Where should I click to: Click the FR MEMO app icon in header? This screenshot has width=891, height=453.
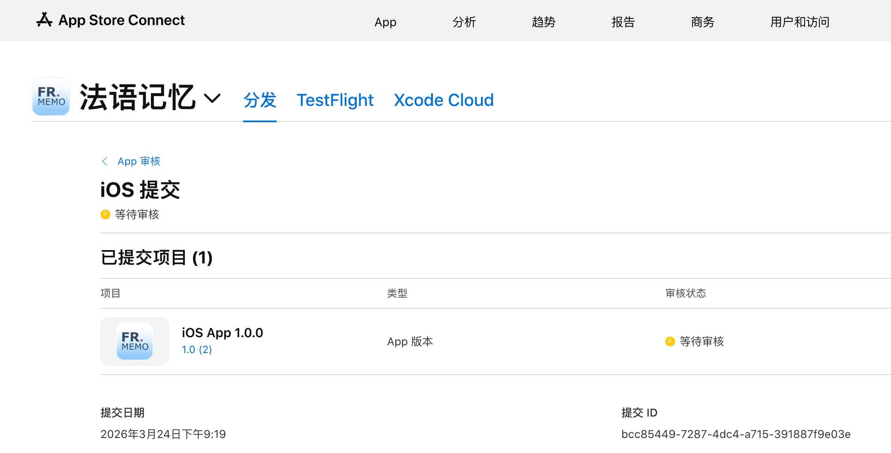[x=51, y=97]
